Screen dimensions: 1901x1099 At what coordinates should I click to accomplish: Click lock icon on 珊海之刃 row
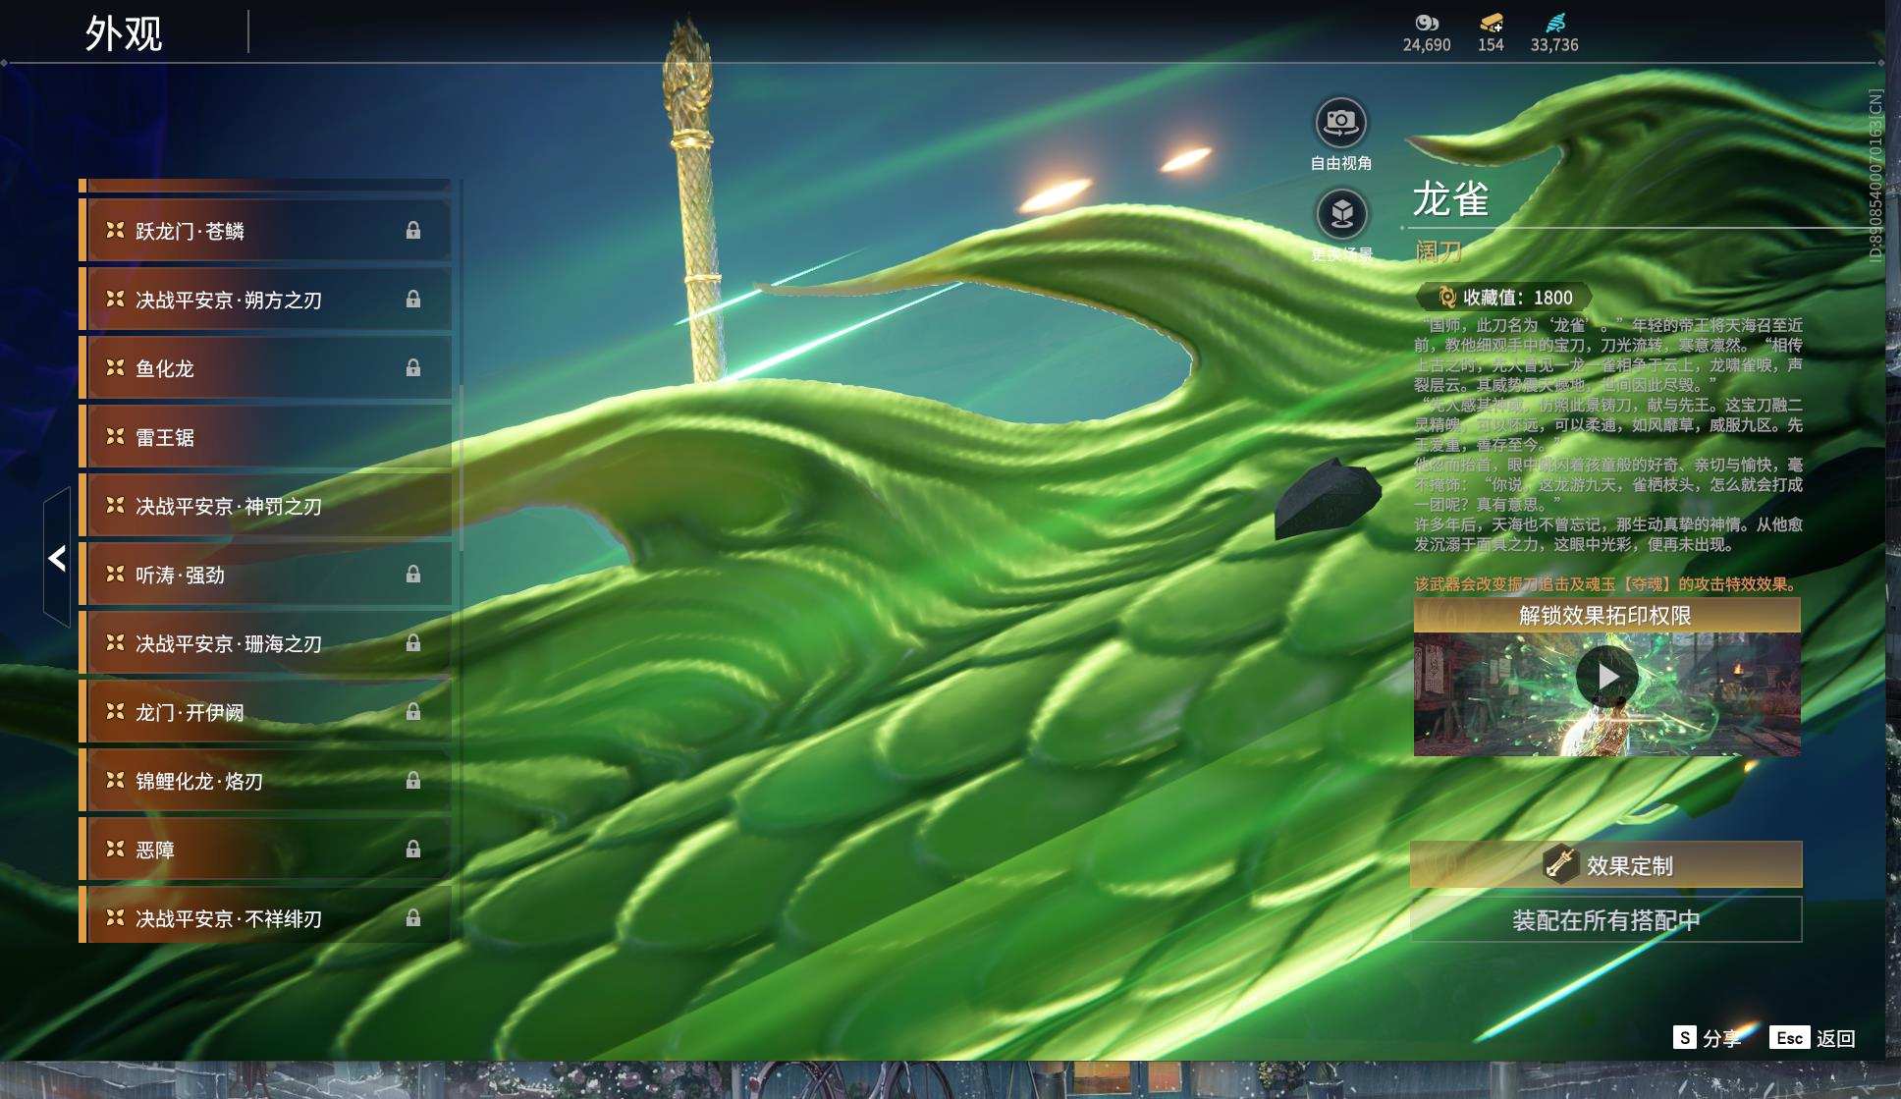point(413,642)
